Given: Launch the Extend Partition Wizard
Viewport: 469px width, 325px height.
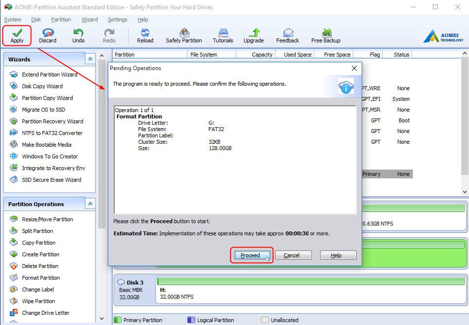Looking at the screenshot, I should coord(43,75).
